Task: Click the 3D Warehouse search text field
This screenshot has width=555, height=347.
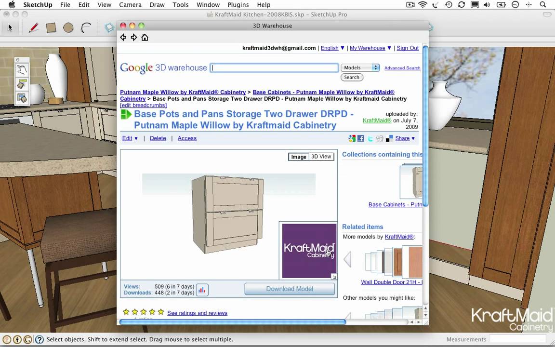Action: tap(274, 67)
